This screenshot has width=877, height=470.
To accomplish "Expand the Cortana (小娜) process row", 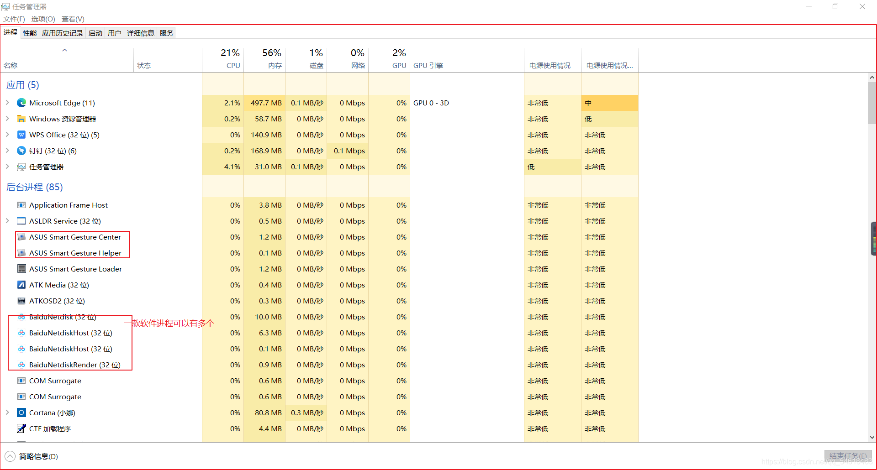I will [x=7, y=413].
